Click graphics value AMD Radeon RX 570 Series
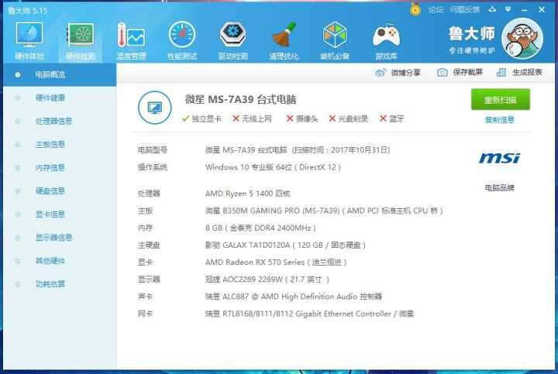This screenshot has height=374, width=558. click(x=276, y=262)
